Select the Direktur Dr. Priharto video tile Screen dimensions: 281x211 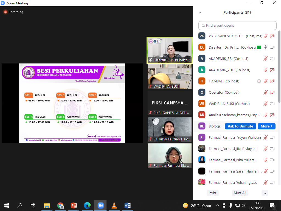click(x=170, y=50)
